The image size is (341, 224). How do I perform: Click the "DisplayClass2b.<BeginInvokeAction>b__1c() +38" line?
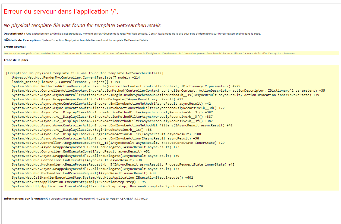click(82, 130)
